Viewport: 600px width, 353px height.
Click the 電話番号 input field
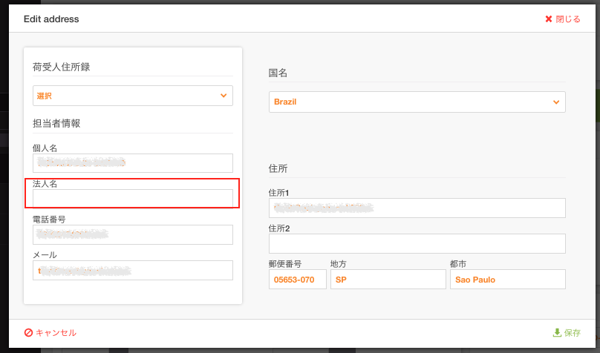pos(133,234)
